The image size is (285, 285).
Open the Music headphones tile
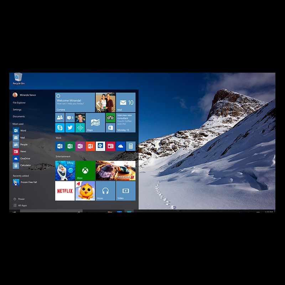pos(105,191)
